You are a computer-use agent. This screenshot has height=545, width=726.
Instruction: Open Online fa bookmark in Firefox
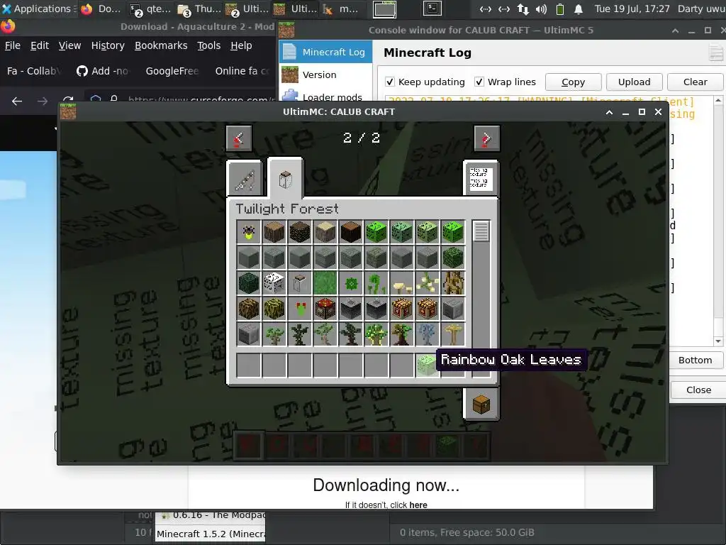coord(242,71)
